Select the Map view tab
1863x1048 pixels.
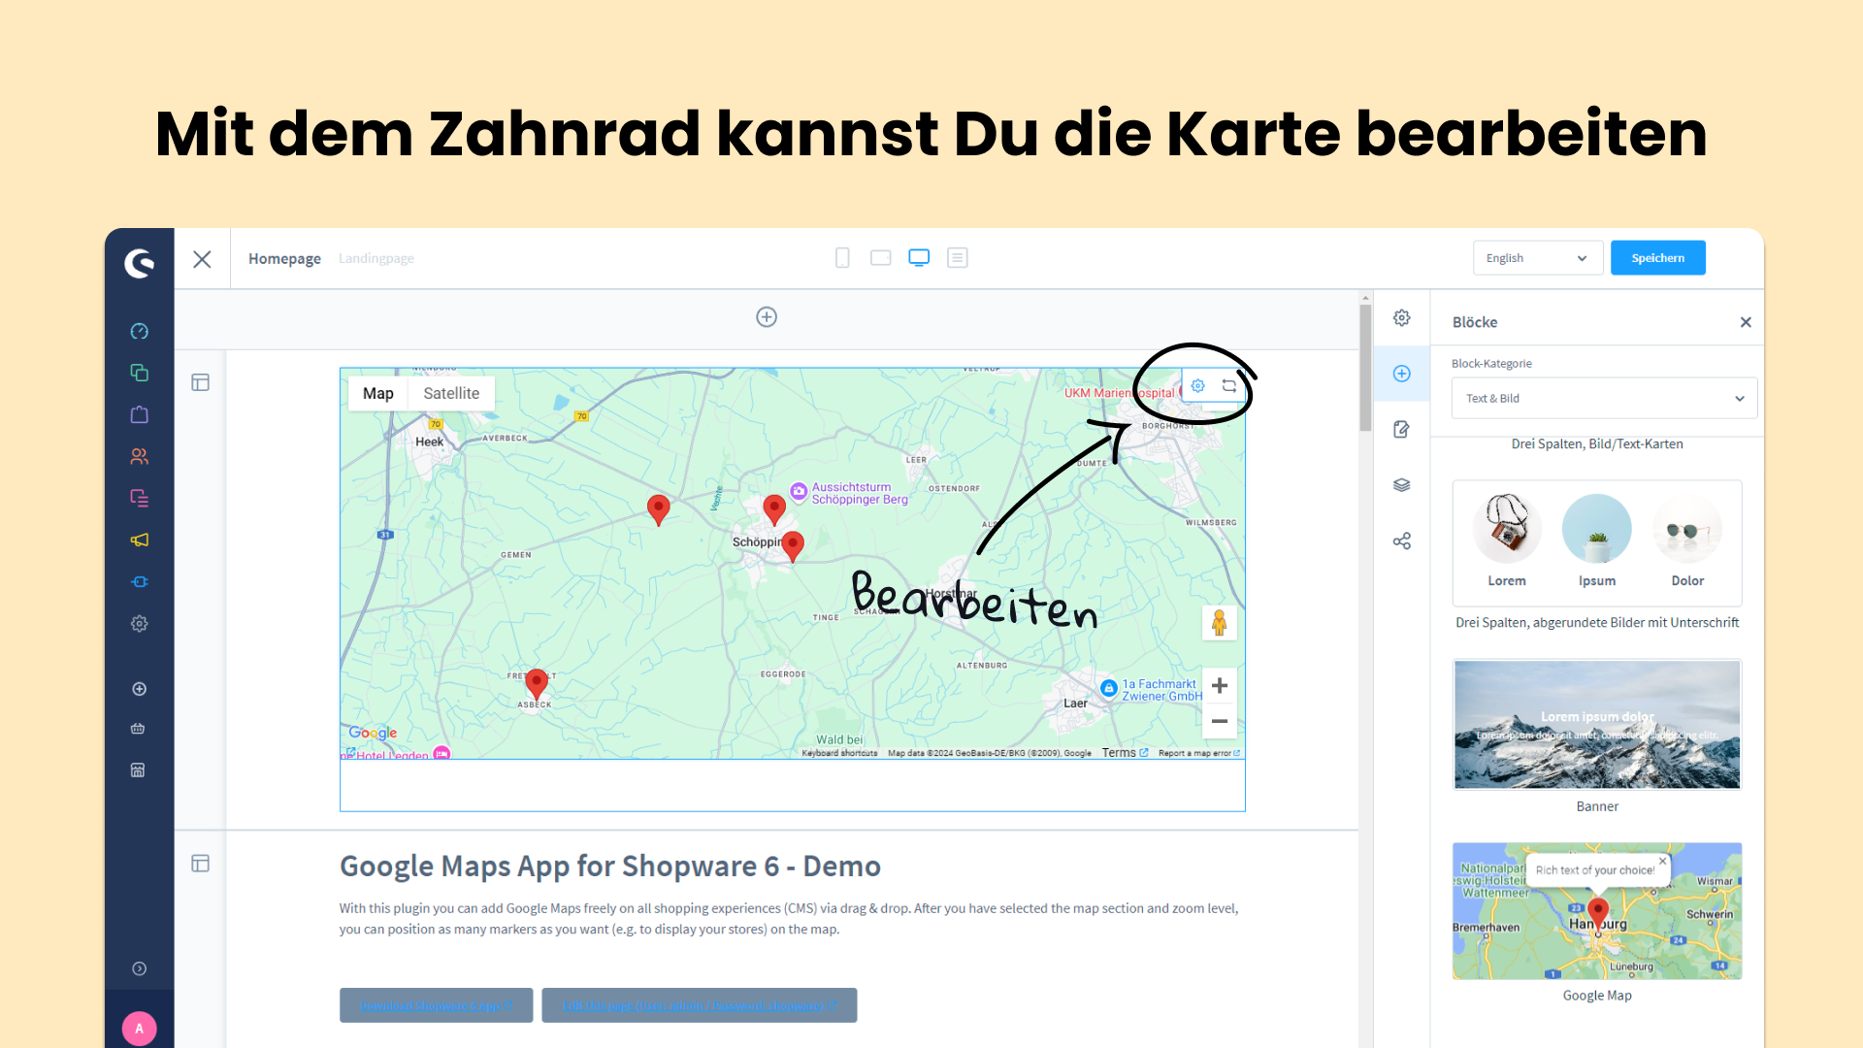click(378, 394)
